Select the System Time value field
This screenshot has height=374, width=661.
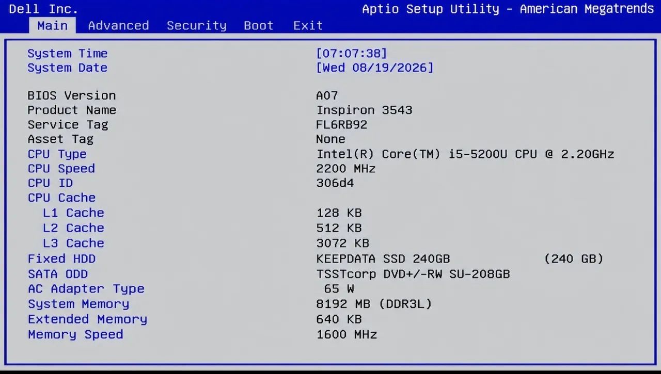pos(352,53)
